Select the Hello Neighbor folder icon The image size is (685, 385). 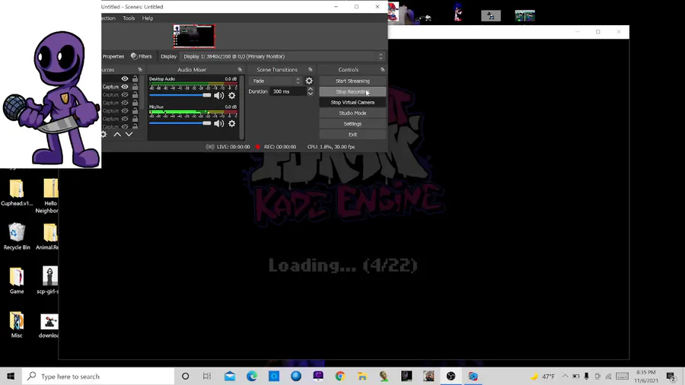coord(49,196)
